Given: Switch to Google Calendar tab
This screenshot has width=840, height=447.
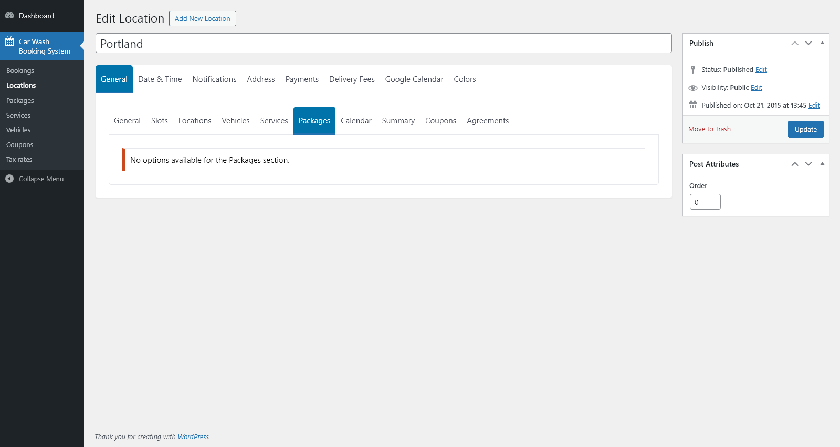Looking at the screenshot, I should pos(414,79).
